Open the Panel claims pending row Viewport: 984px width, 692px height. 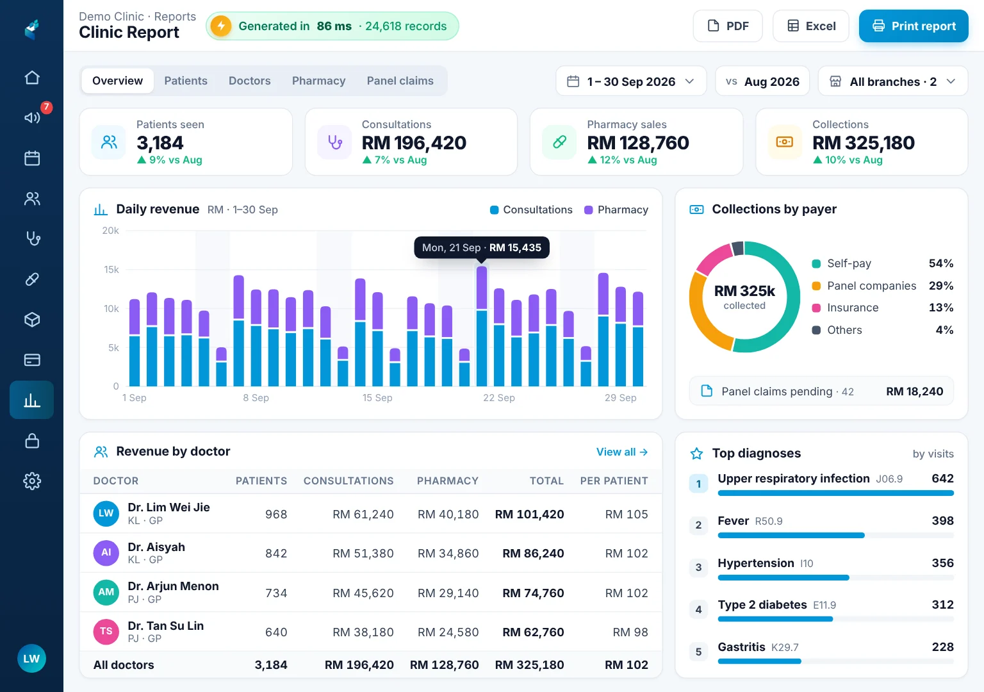(x=821, y=391)
